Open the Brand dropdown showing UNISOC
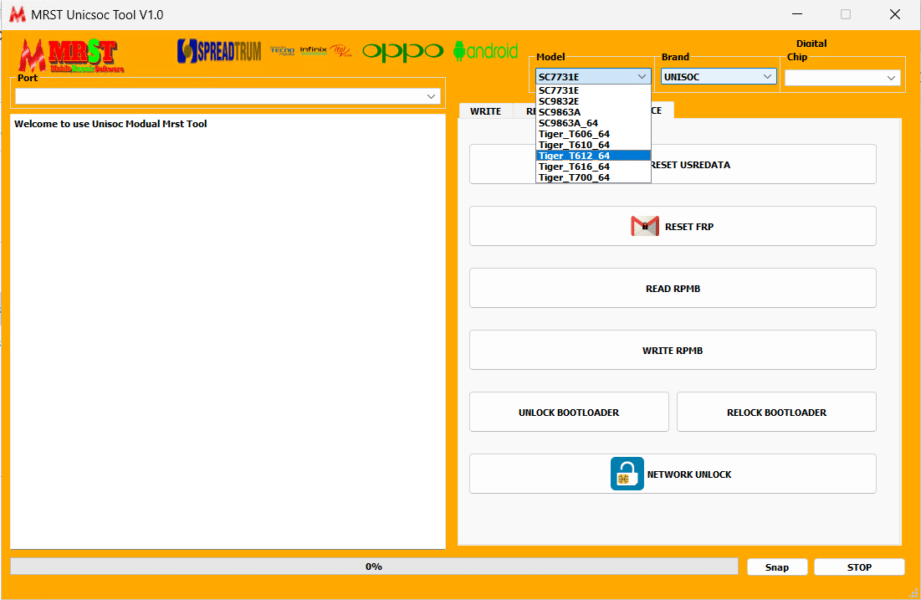 pos(767,76)
